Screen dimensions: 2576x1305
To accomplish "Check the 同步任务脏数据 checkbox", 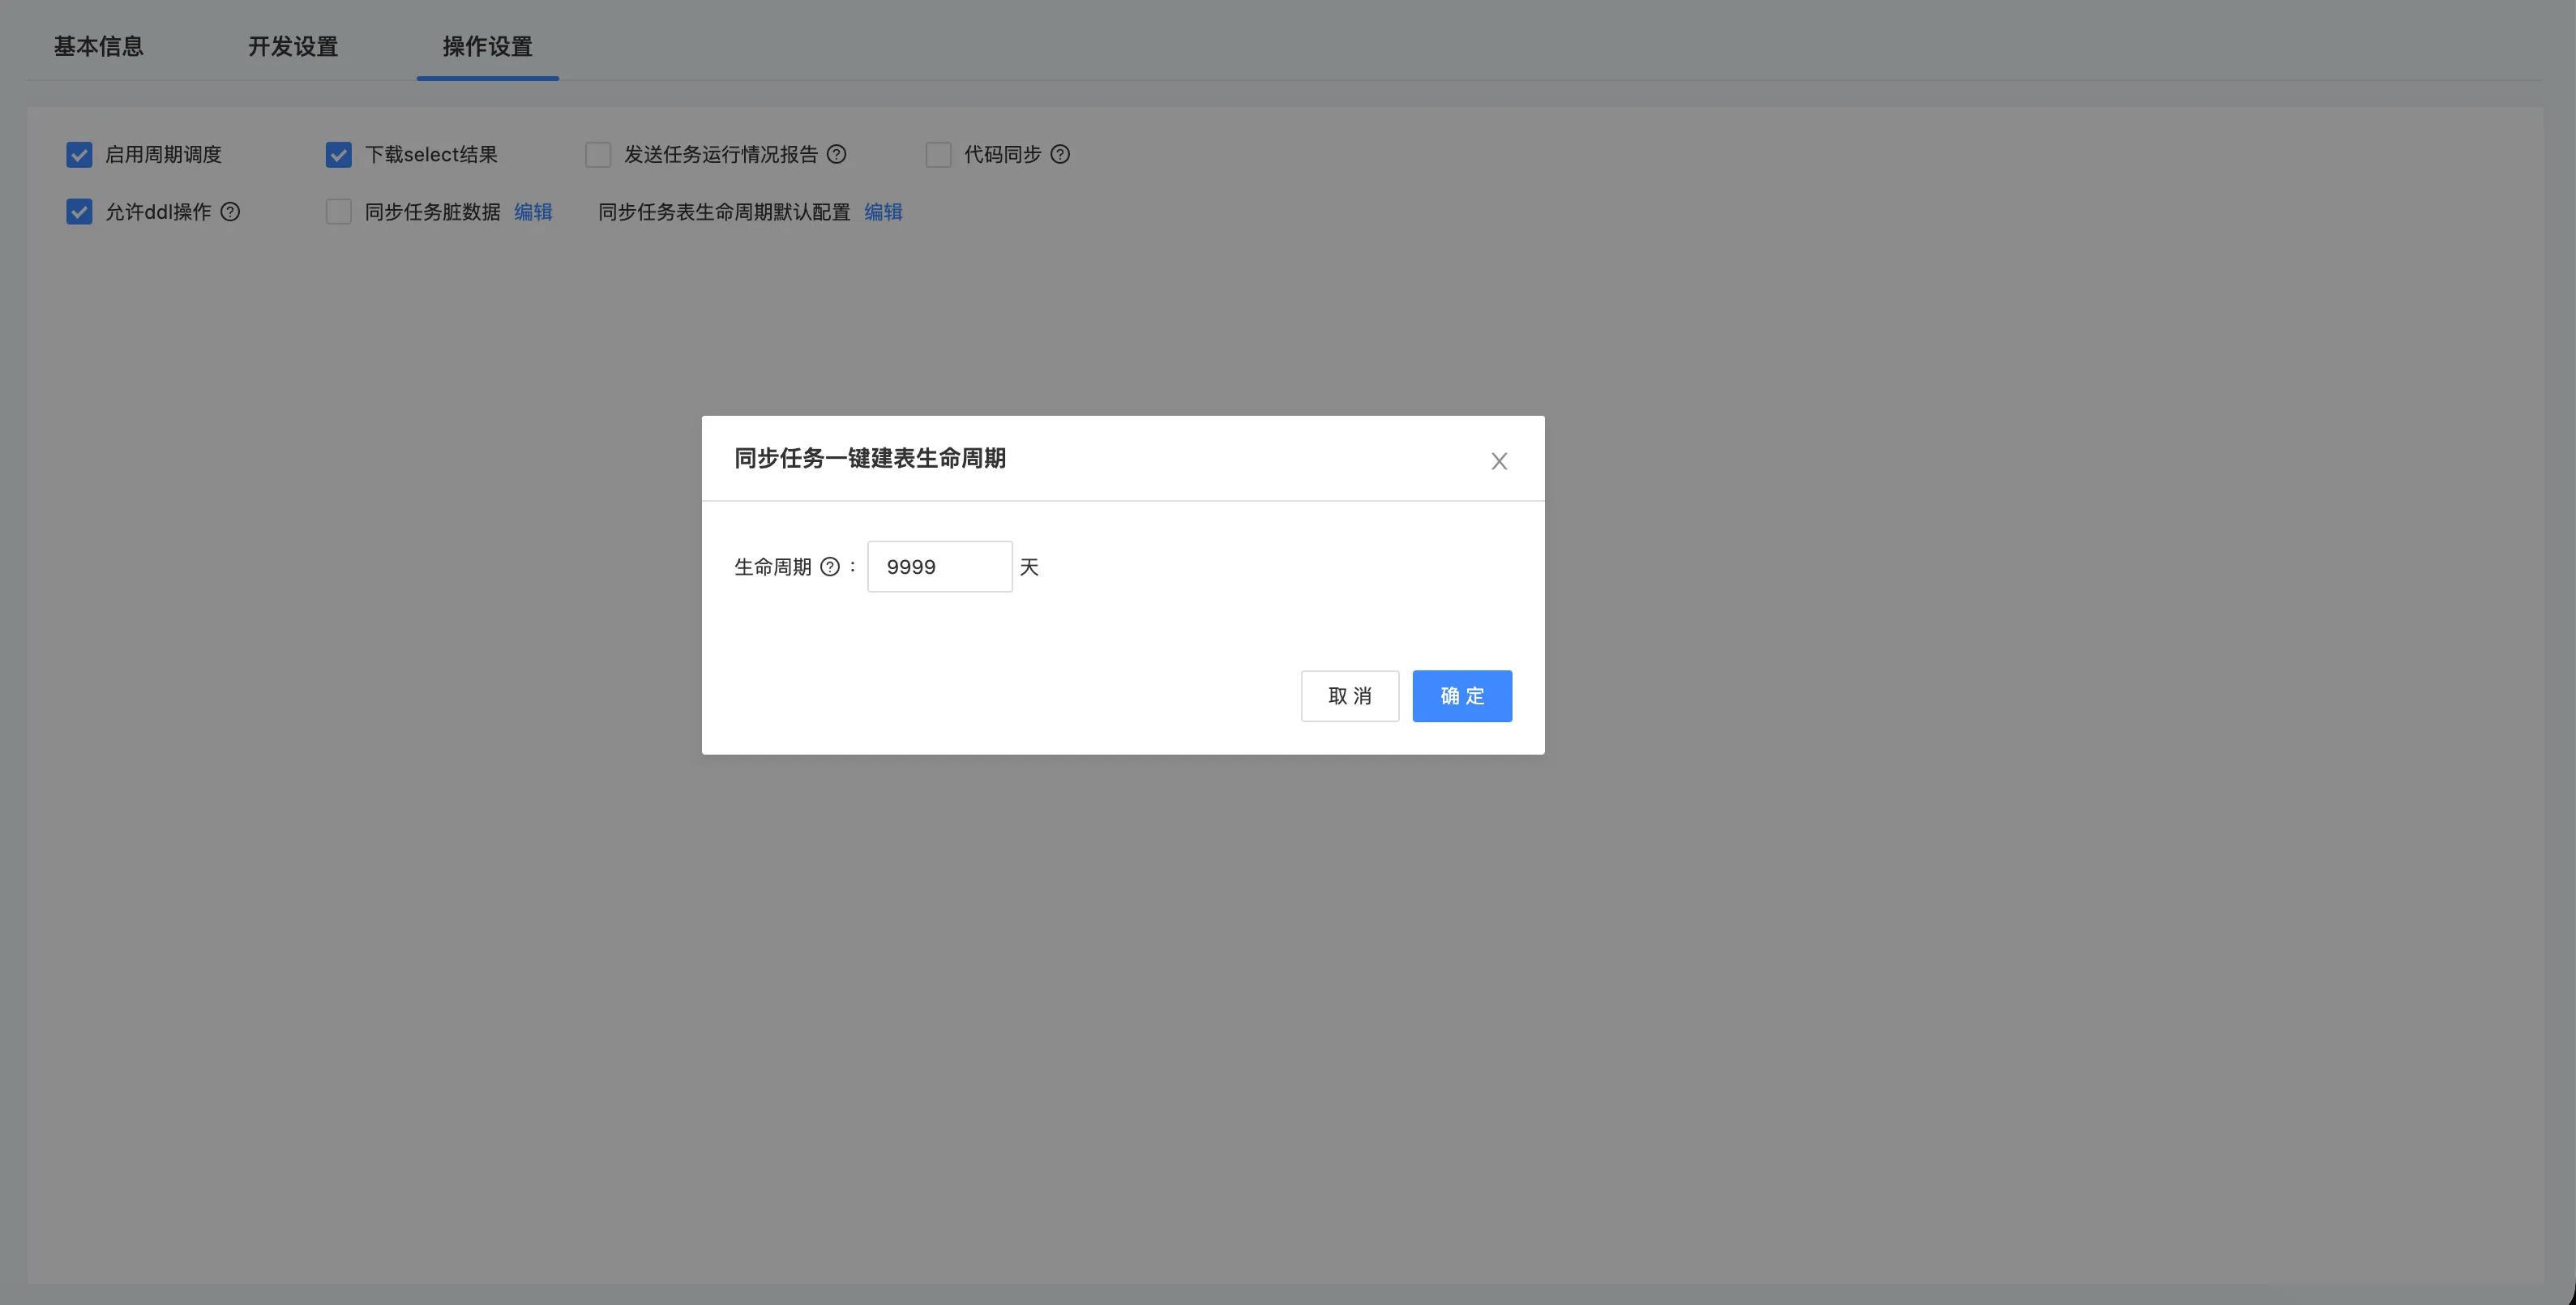I will (x=339, y=212).
